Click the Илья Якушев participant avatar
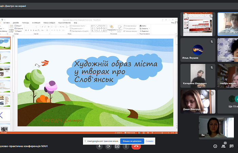This screenshot has height=153, width=238. (x=198, y=49)
